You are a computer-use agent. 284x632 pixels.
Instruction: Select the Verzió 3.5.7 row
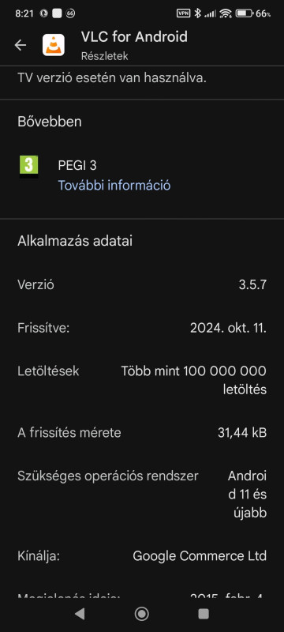pyautogui.click(x=142, y=285)
